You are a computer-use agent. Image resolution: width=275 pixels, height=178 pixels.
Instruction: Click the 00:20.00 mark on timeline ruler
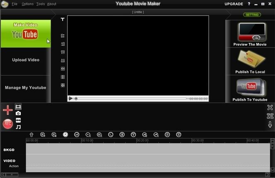coord(143,140)
